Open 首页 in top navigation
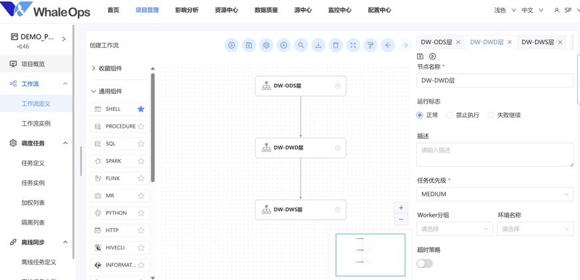The image size is (580, 280). point(113,11)
